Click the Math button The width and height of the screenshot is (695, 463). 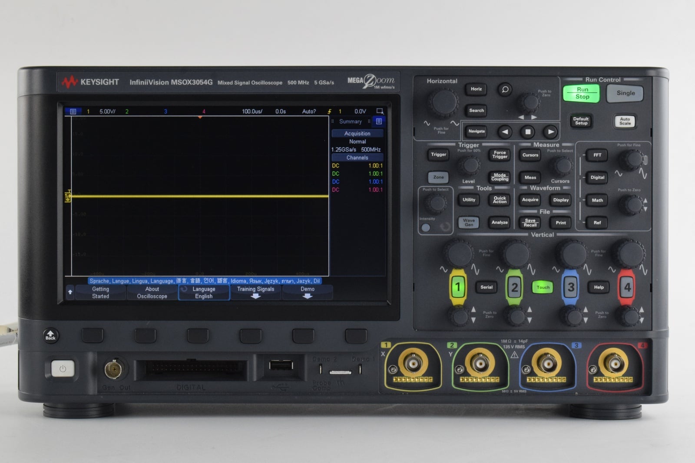point(597,200)
